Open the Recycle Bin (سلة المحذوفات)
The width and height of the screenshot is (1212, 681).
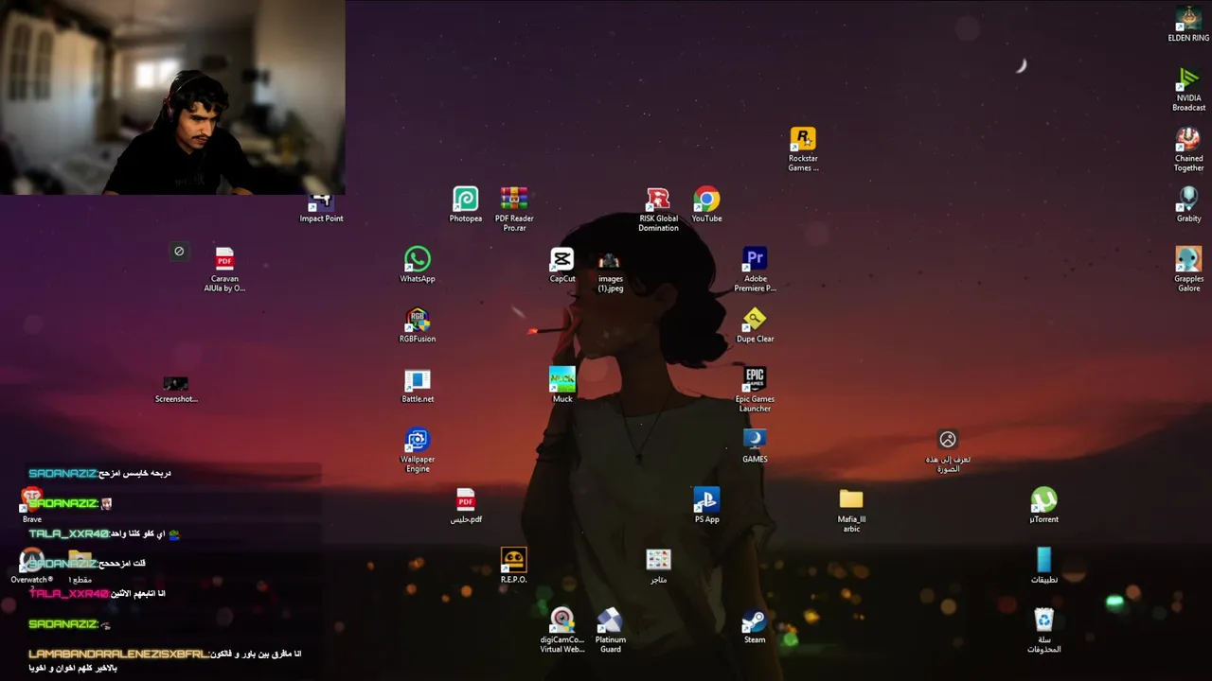1043,630
